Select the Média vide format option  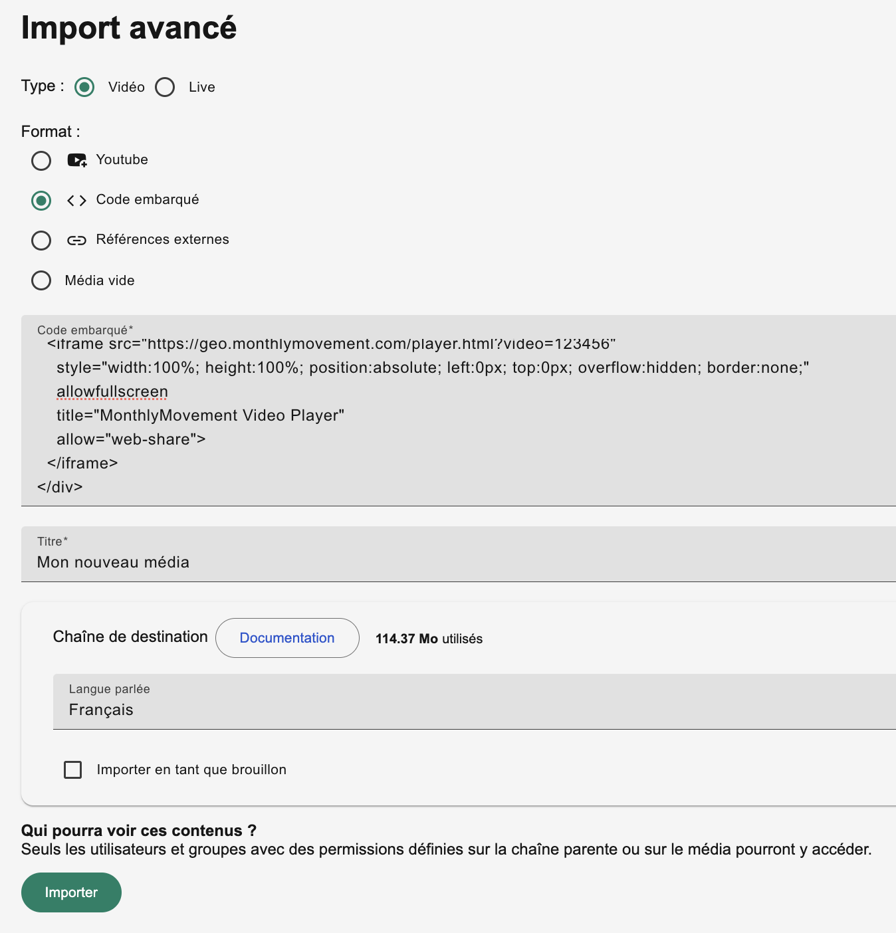(x=41, y=280)
